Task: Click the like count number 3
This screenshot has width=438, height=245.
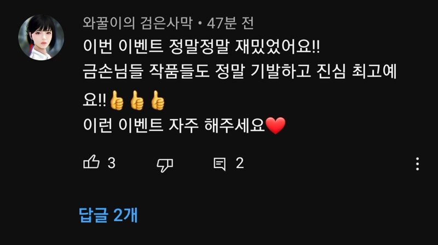Action: tap(112, 163)
